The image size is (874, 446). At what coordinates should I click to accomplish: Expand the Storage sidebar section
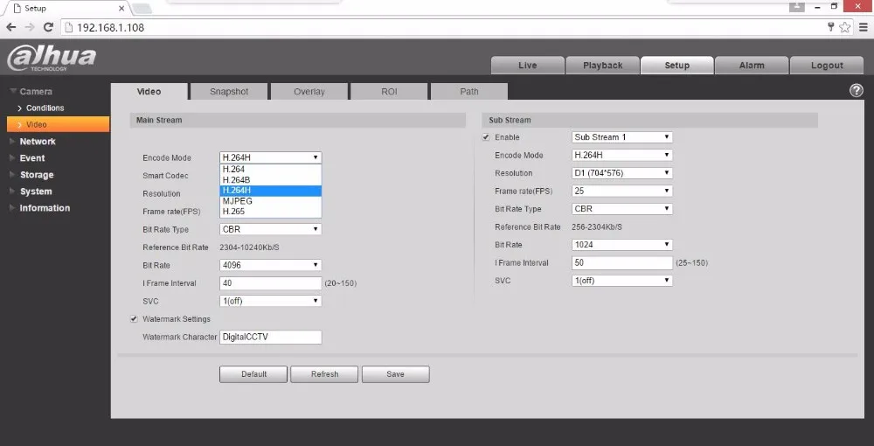pyautogui.click(x=36, y=175)
